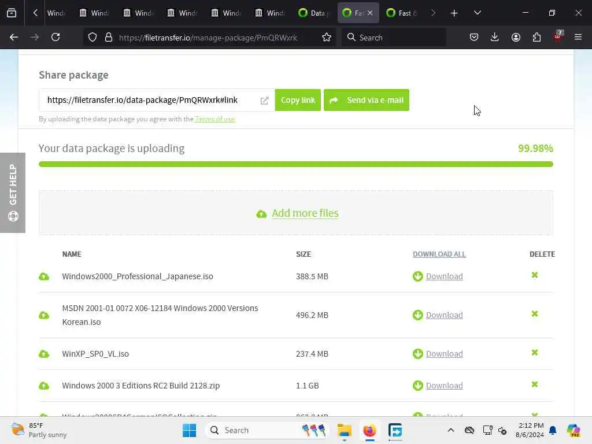Switch to the Data package tab

tap(314, 13)
